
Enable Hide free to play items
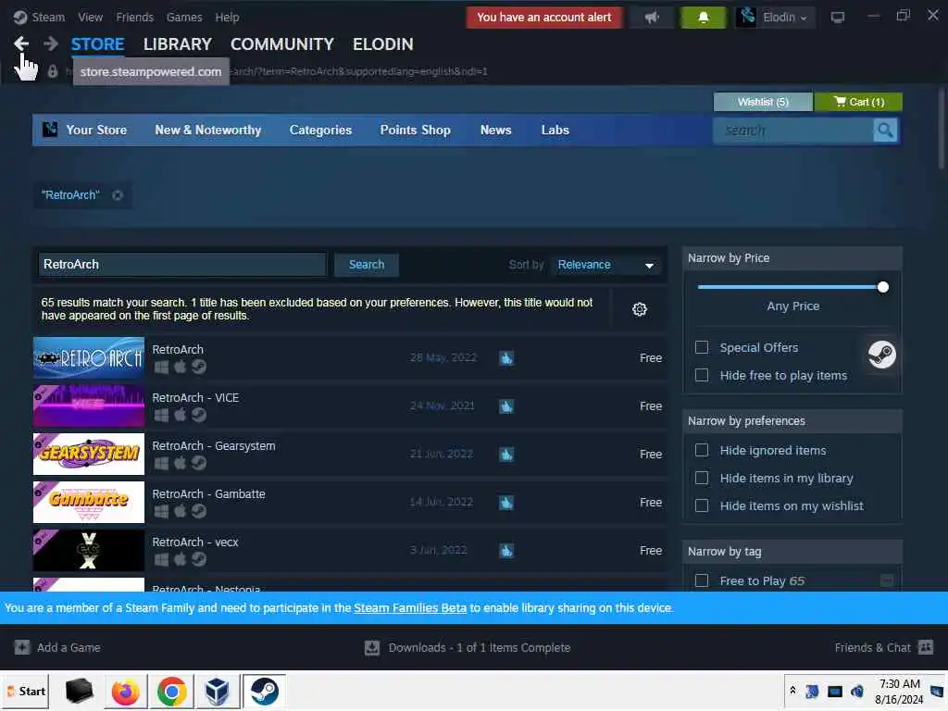tap(702, 376)
